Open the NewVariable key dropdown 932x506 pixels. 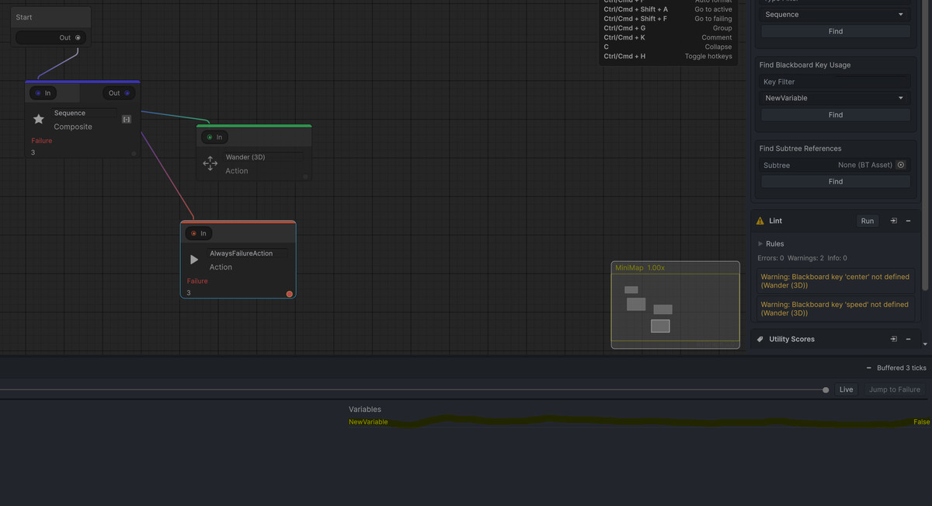[x=836, y=98]
